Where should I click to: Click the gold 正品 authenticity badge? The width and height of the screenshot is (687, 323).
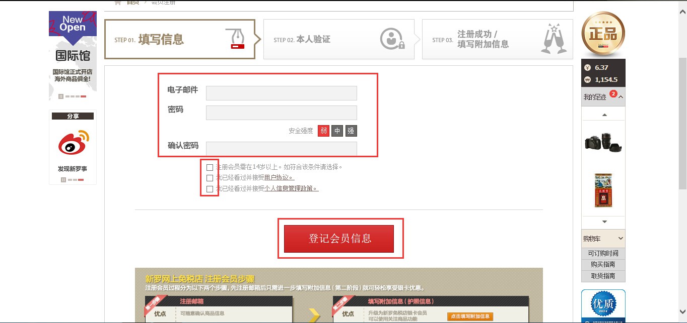click(x=603, y=33)
